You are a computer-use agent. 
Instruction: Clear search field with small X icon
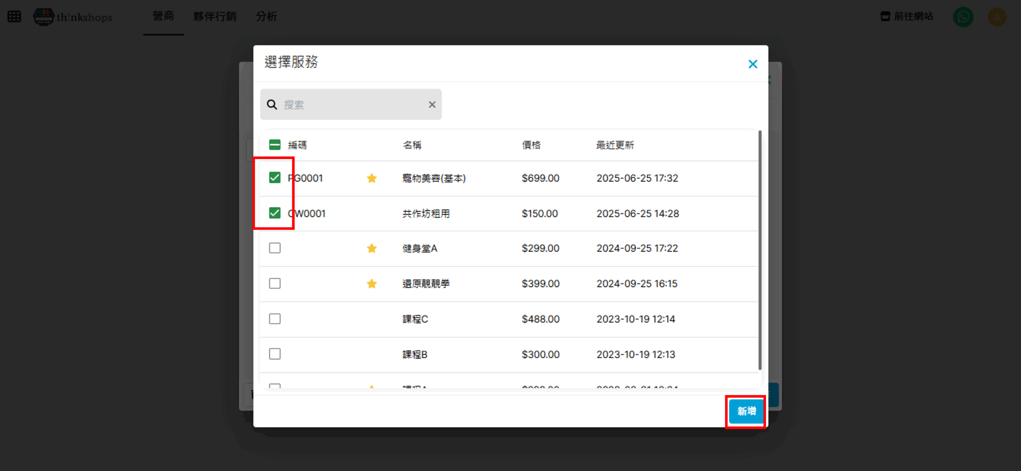coord(432,105)
